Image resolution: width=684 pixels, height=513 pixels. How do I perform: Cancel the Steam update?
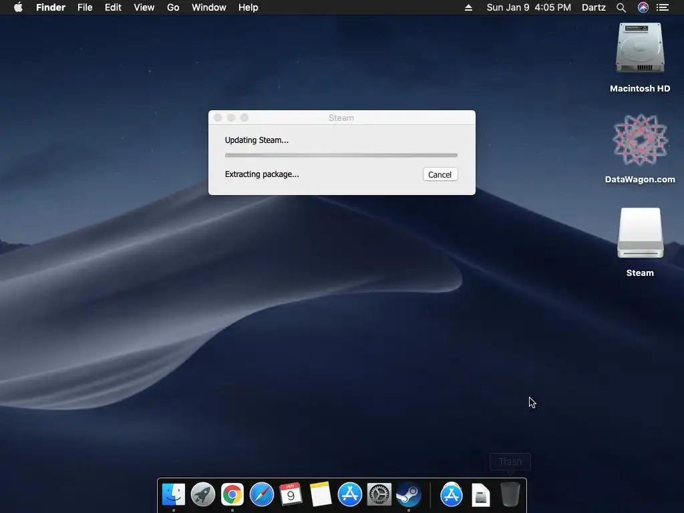click(x=440, y=174)
